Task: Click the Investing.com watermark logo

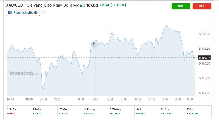Action: click(x=25, y=73)
